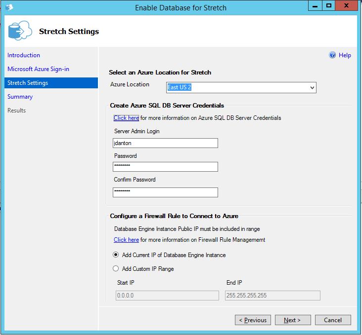
Task: Click the Database Engine Instance Public IP note
Action: coord(187,229)
